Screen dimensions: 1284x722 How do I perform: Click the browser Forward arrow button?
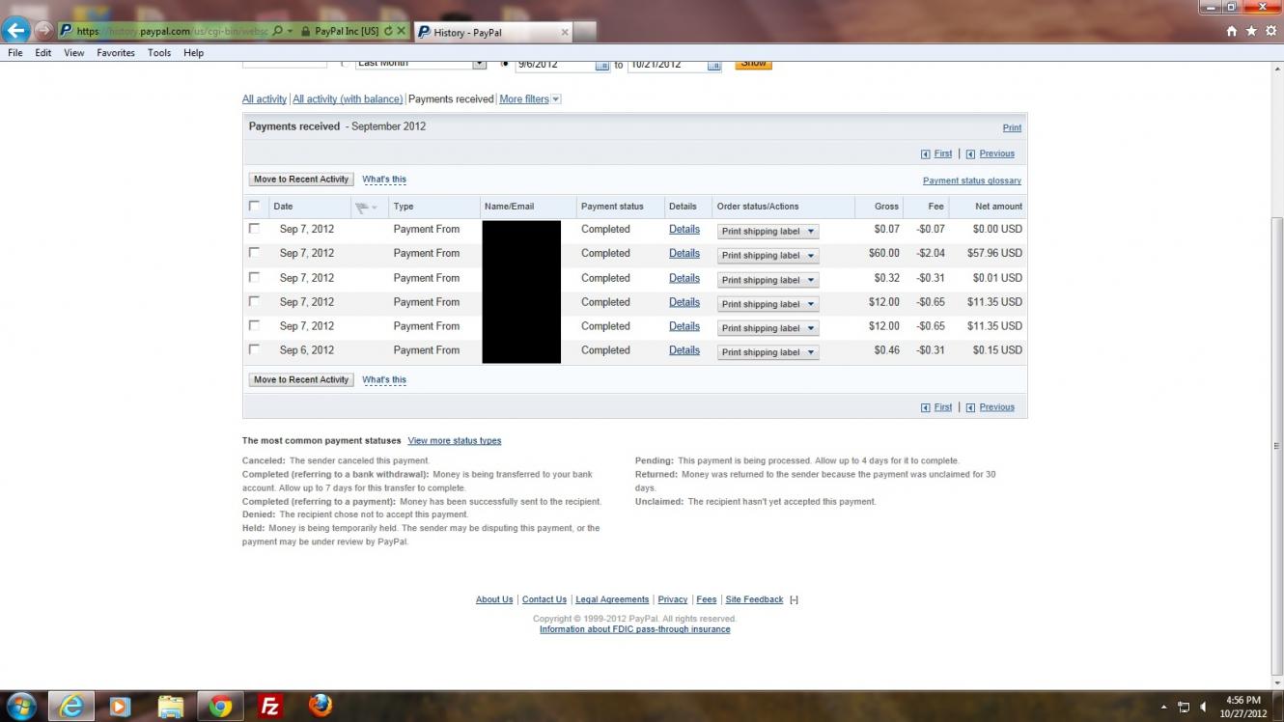click(x=43, y=31)
